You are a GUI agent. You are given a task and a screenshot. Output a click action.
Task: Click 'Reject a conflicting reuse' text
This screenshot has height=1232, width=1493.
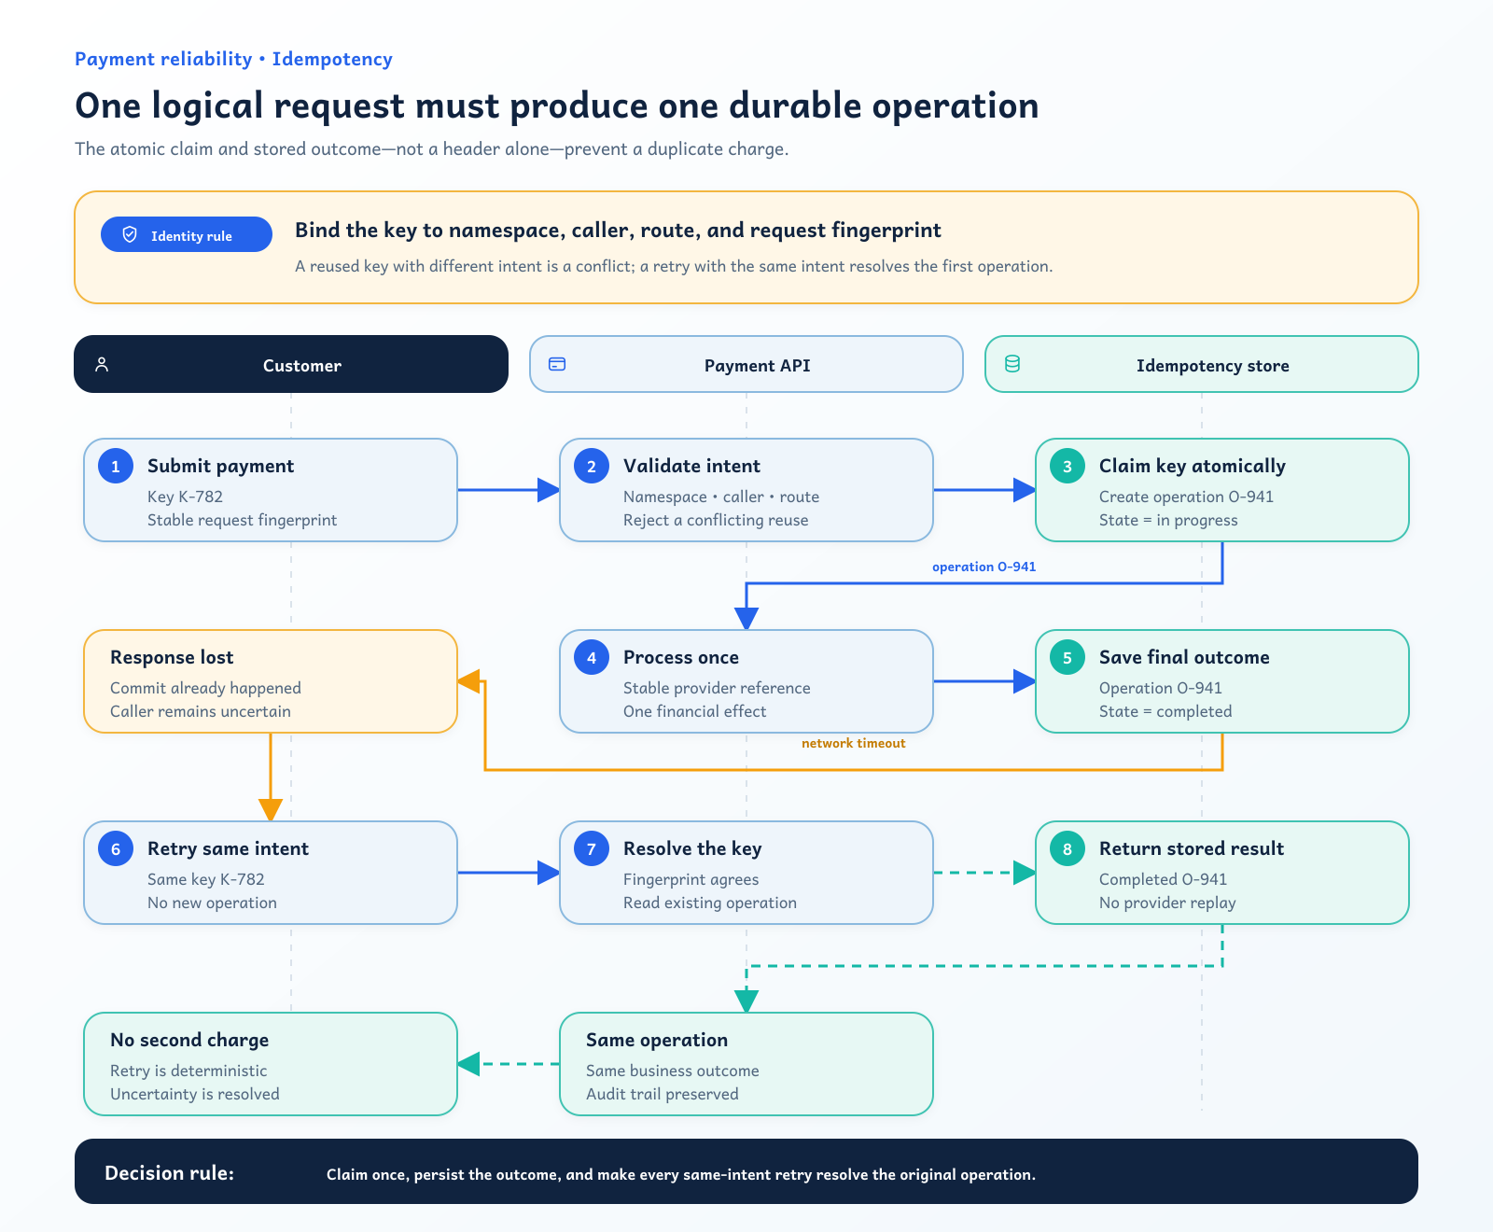coord(716,520)
